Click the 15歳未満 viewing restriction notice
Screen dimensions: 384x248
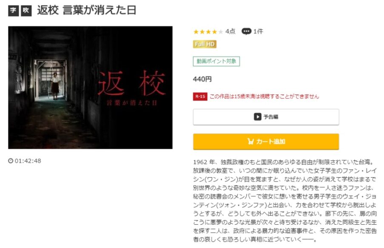pos(265,97)
